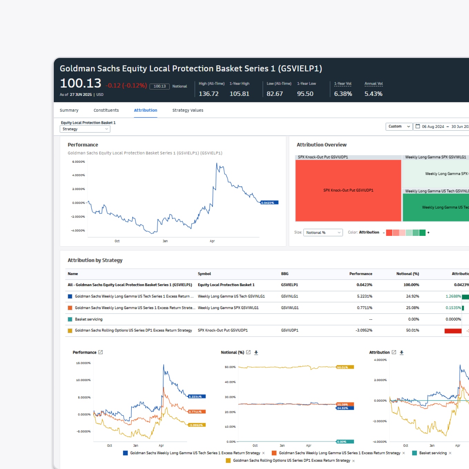Click the GSVINLG1 BBG cell
This screenshot has height=469, width=469.
290,297
